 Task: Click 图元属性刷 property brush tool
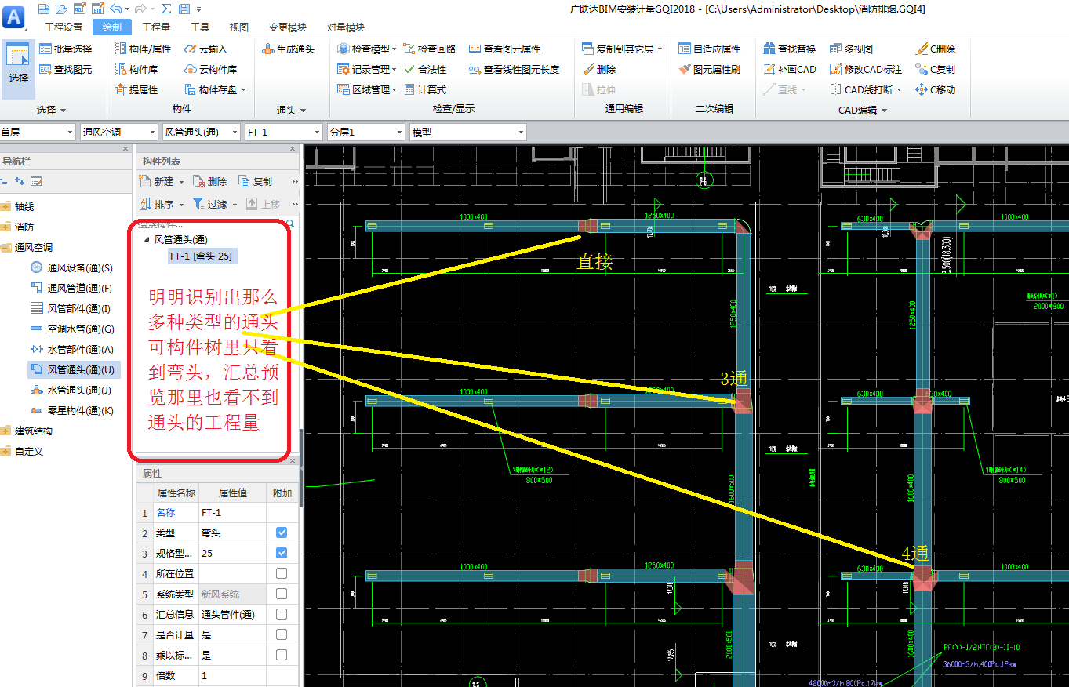[x=709, y=69]
